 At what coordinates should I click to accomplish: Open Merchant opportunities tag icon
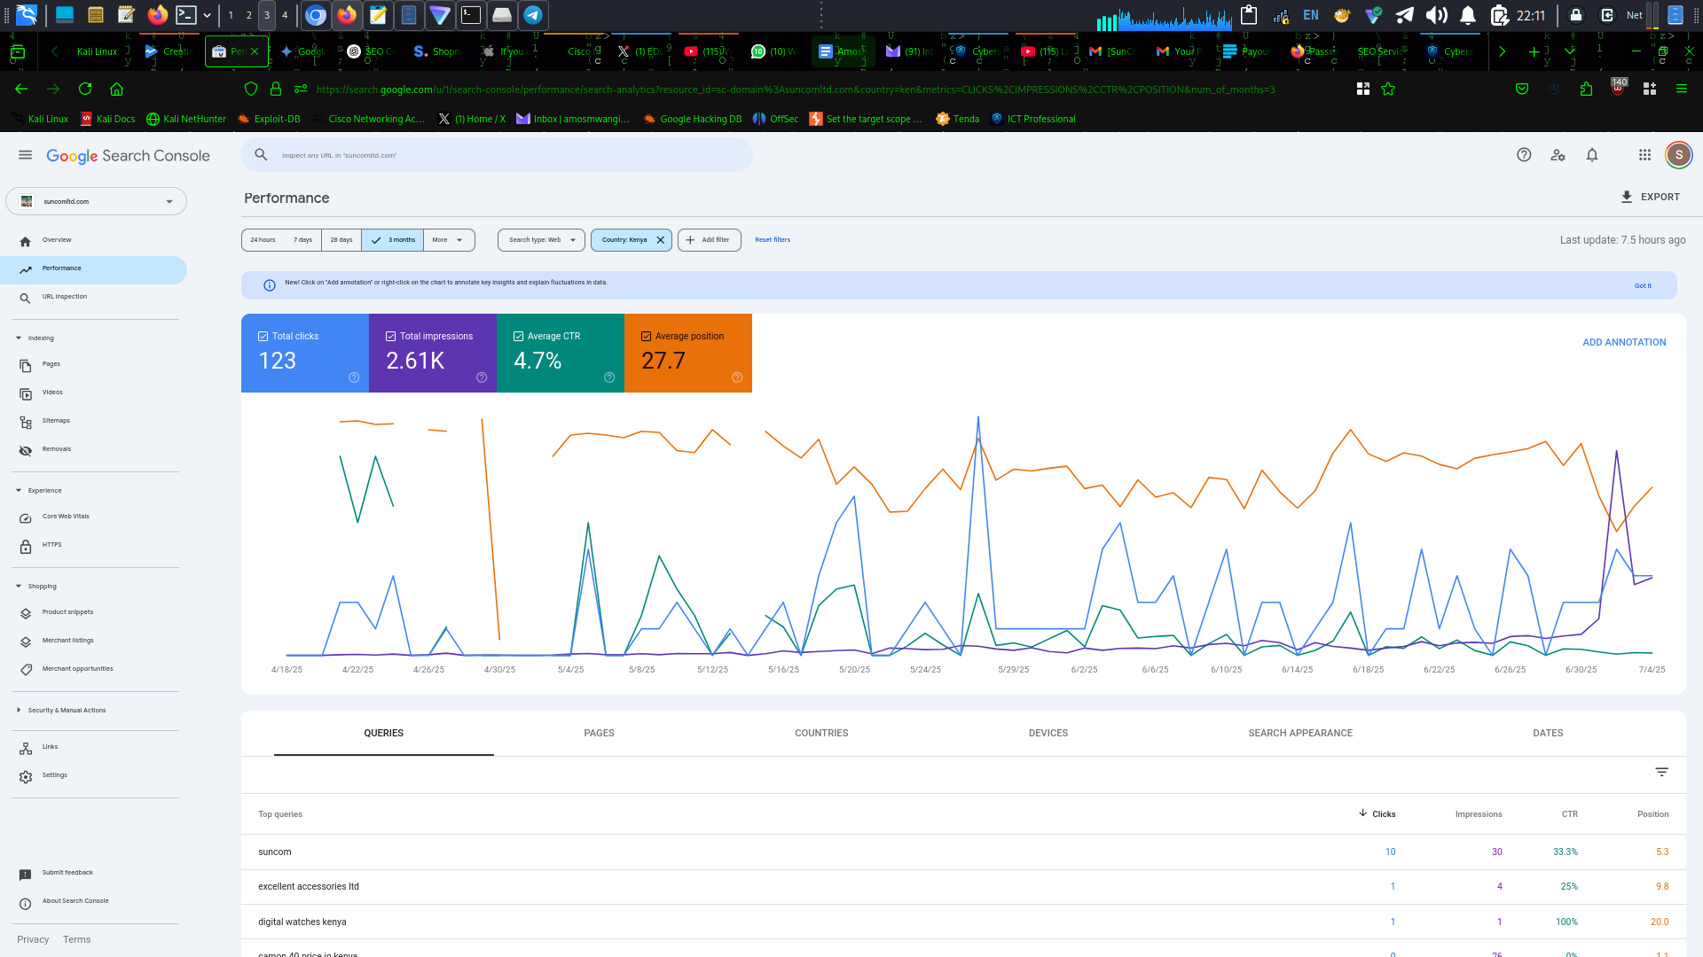[x=25, y=670]
